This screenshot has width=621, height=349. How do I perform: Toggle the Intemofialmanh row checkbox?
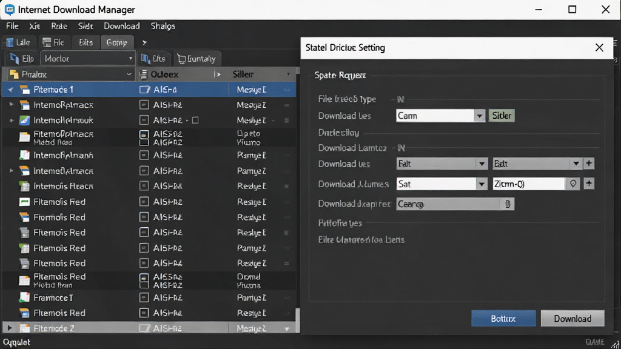point(144,155)
